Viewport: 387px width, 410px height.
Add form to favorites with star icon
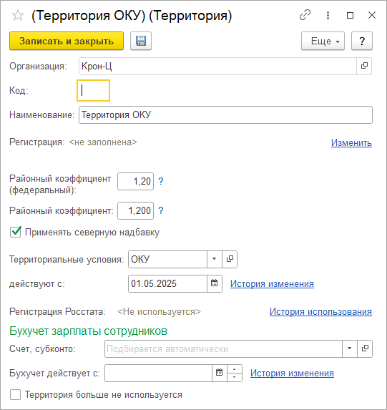(x=18, y=16)
